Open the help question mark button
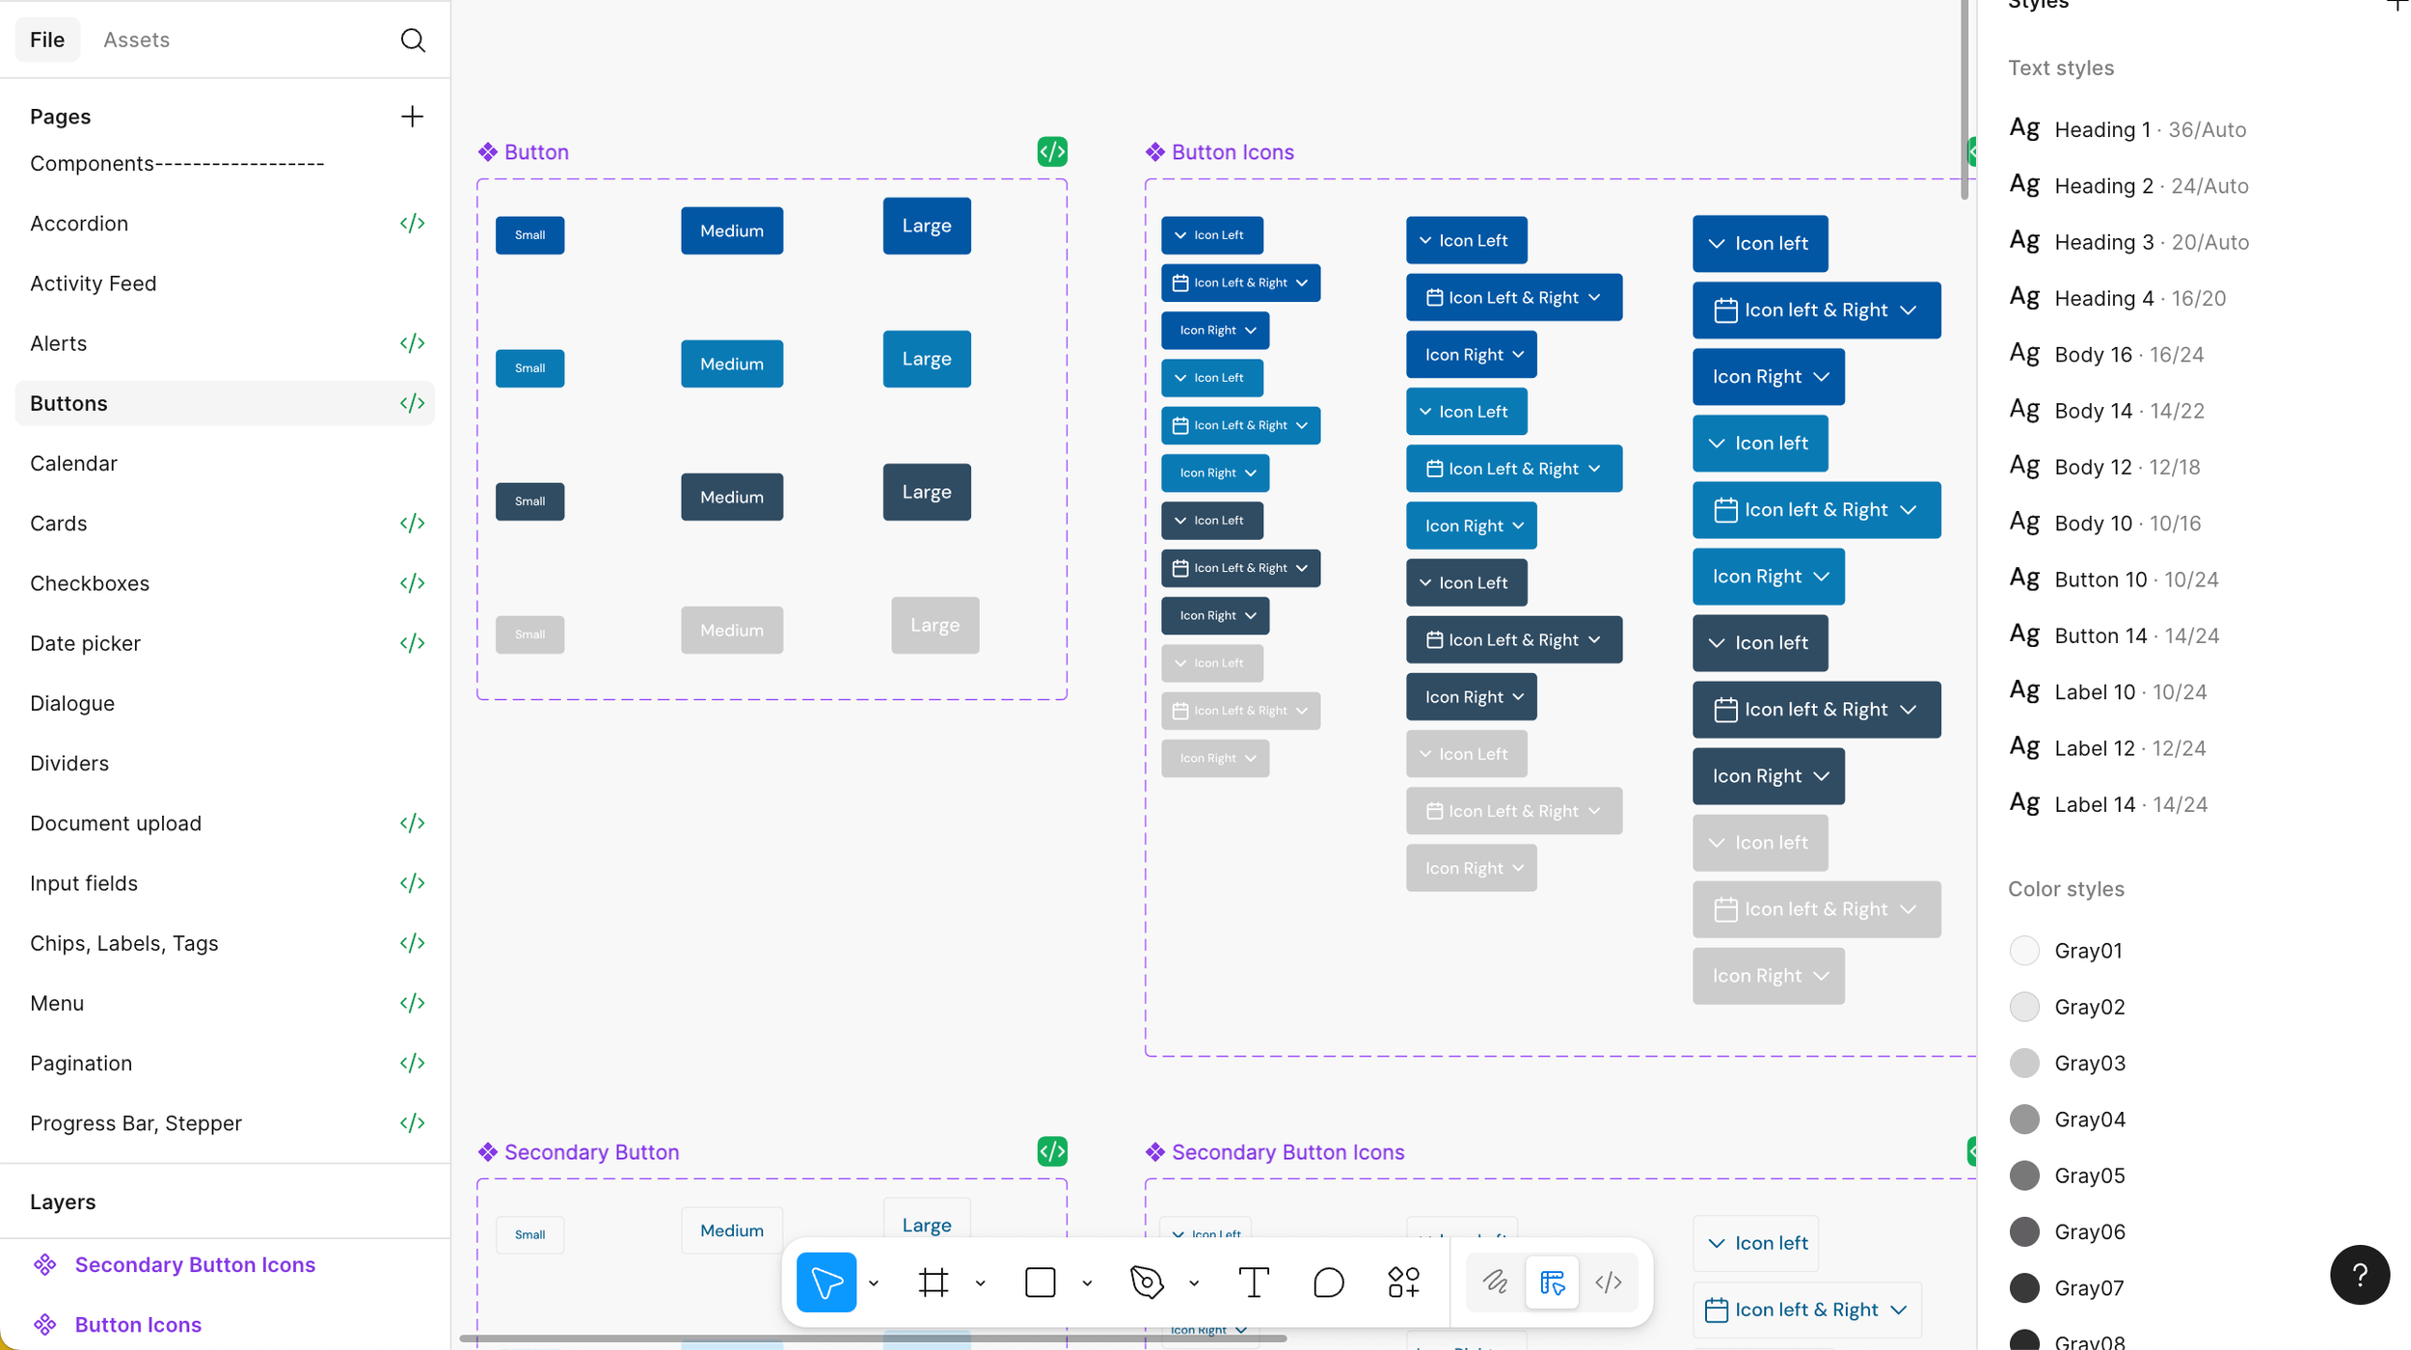The image size is (2411, 1350). [x=2359, y=1275]
